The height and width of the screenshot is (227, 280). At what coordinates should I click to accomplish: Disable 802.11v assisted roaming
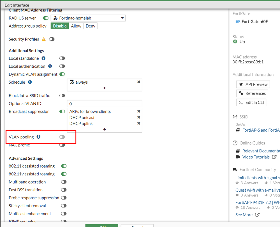pos(64,174)
